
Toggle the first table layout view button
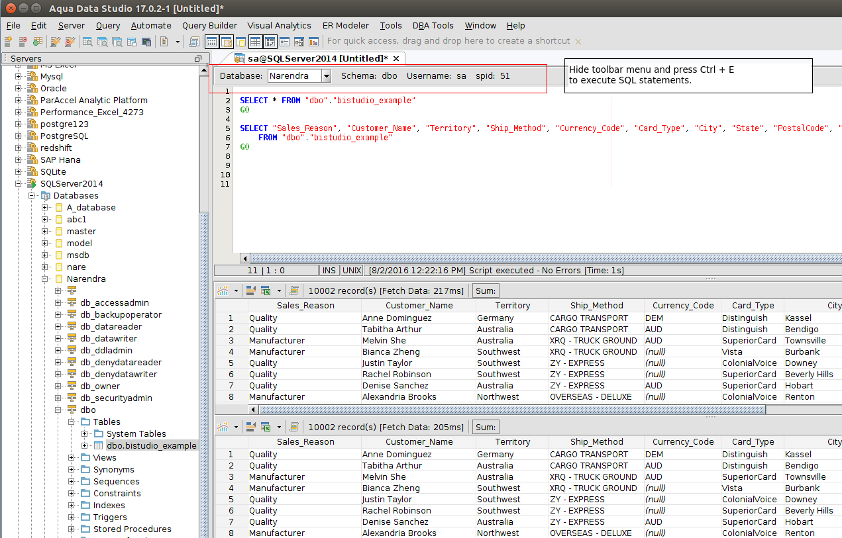click(211, 42)
